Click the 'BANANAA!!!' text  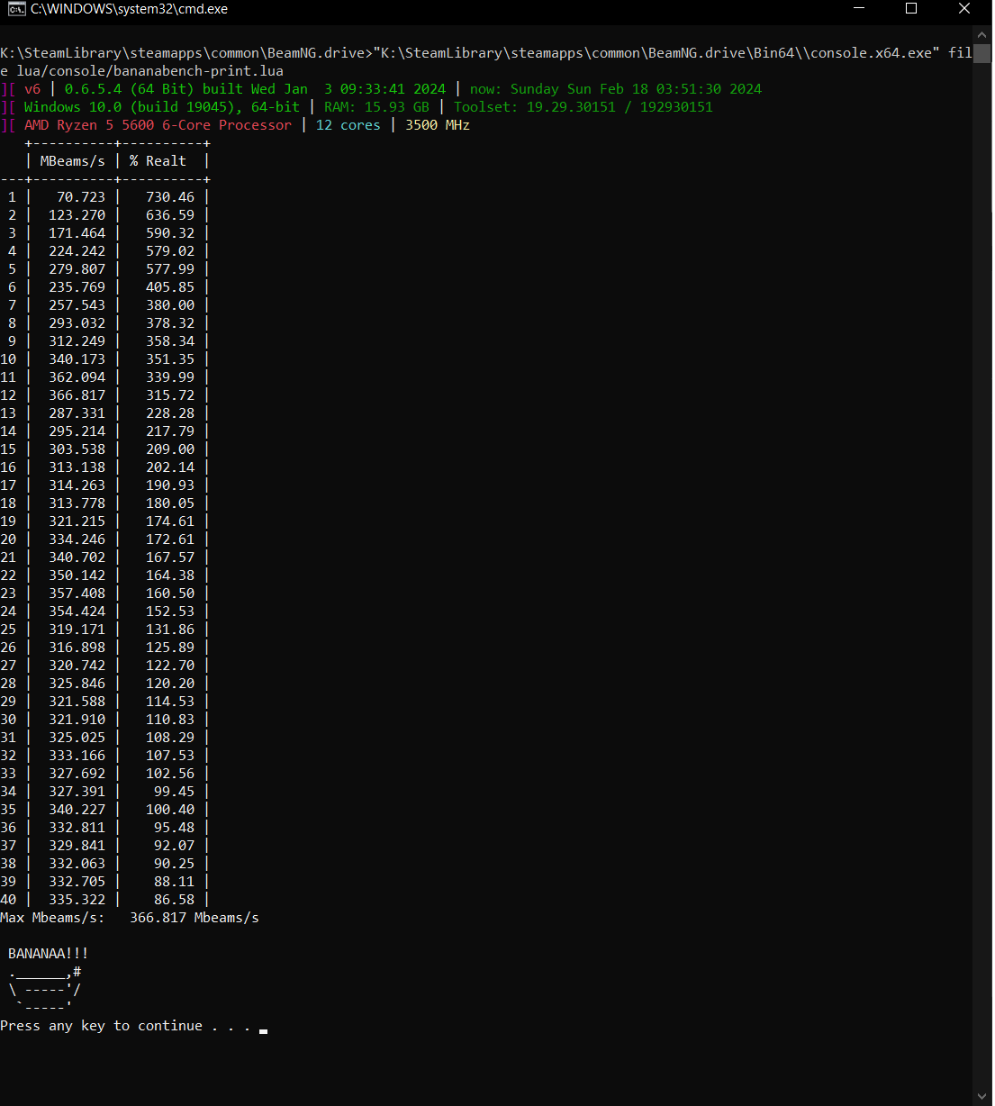[49, 954]
